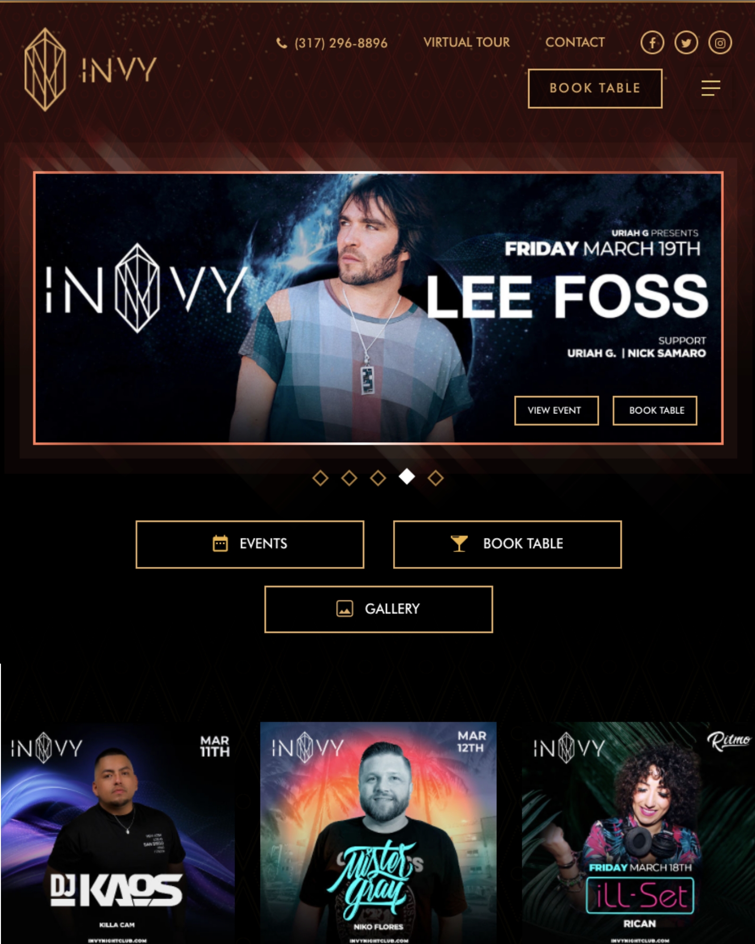View the Lee Foss event
This screenshot has height=944, width=755.
click(x=556, y=411)
